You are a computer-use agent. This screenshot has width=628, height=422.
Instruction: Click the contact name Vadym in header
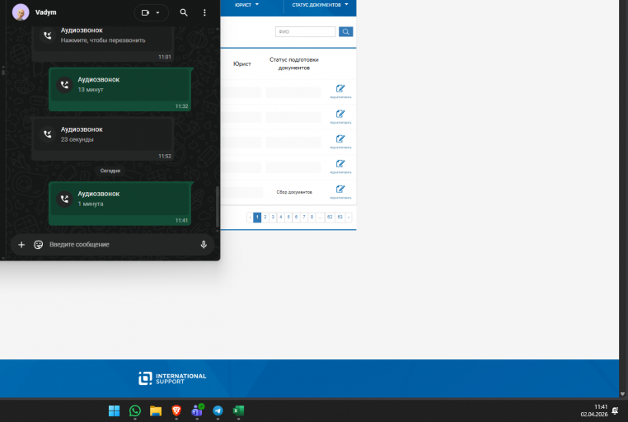click(45, 12)
